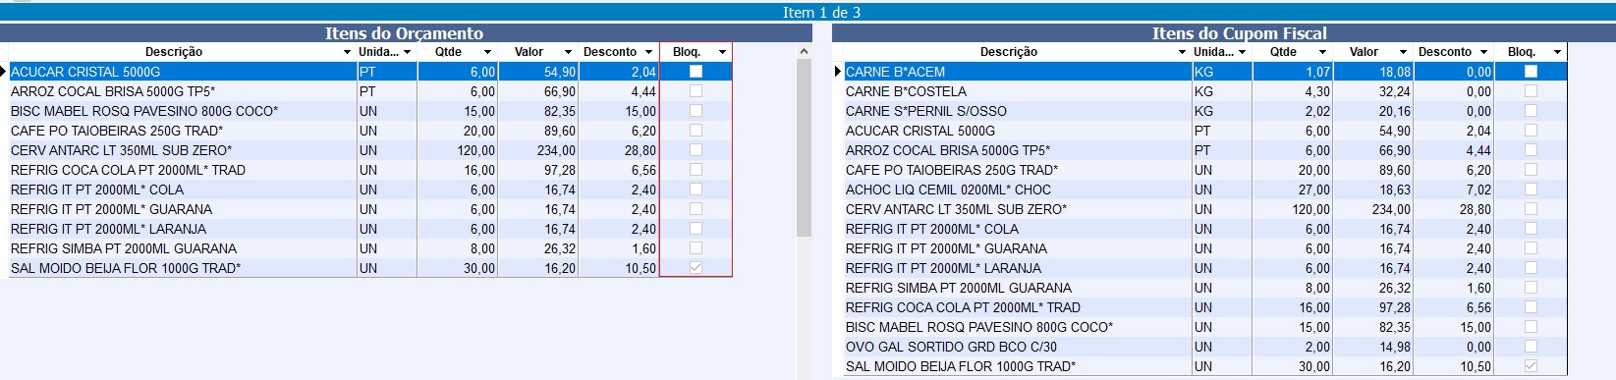Select ACUCAR CRISTAL 5000G in Cupom Fiscal
The width and height of the screenshot is (1616, 380).
pyautogui.click(x=1205, y=131)
